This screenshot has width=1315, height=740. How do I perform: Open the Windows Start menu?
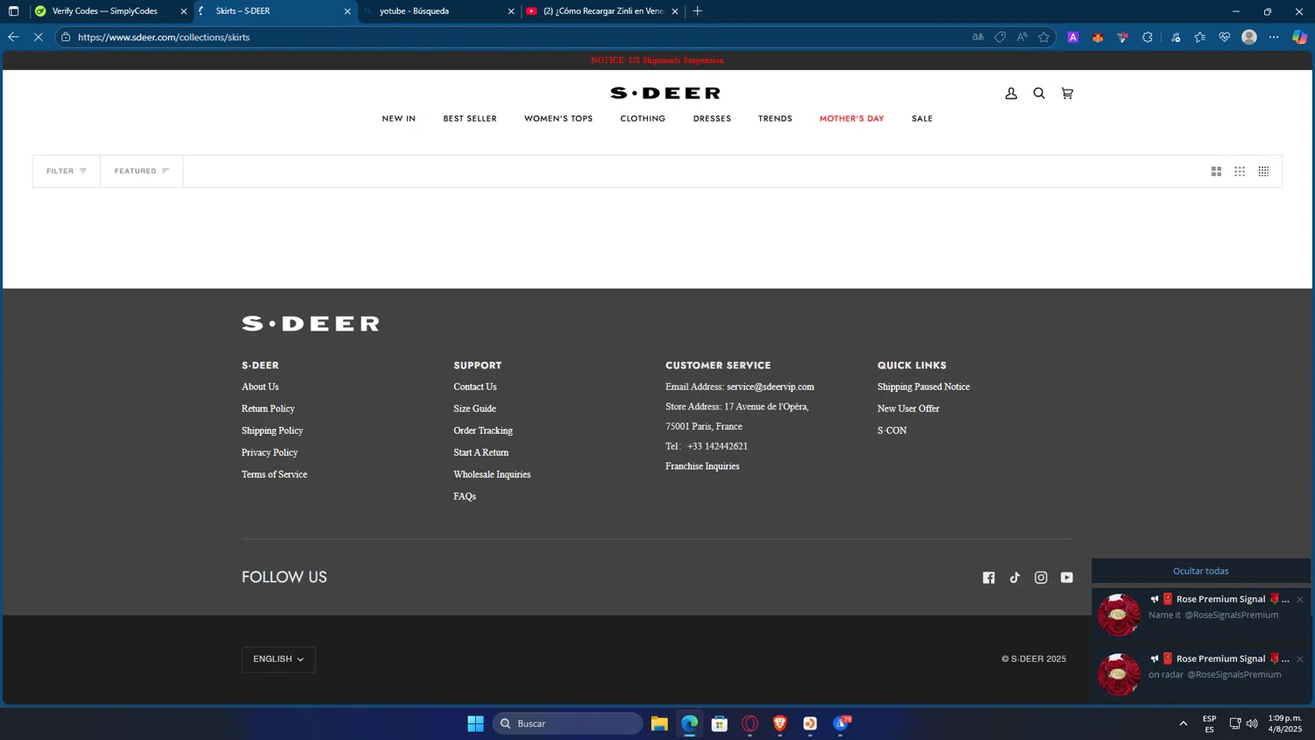pos(475,723)
